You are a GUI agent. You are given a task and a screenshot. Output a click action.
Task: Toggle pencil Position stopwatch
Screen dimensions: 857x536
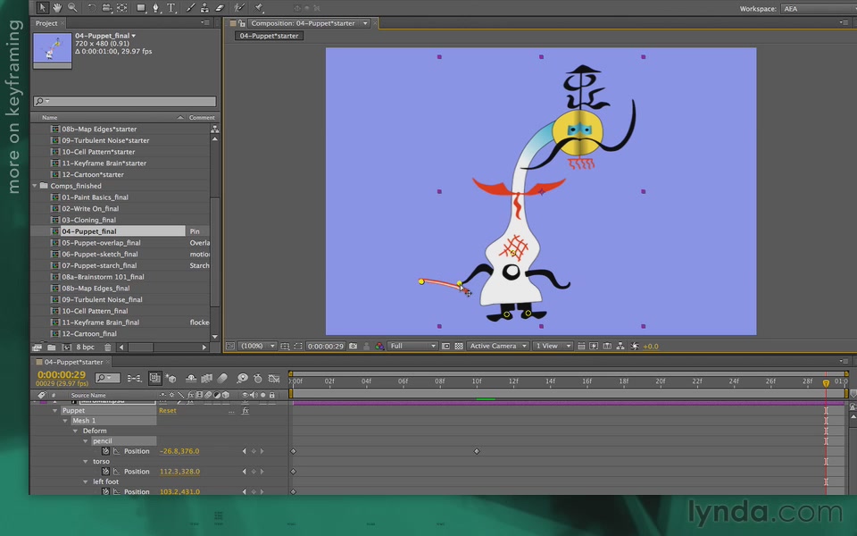[105, 451]
